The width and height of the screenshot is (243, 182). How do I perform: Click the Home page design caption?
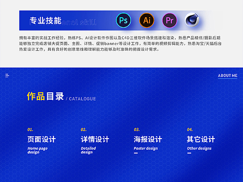pyautogui.click(x=37, y=150)
